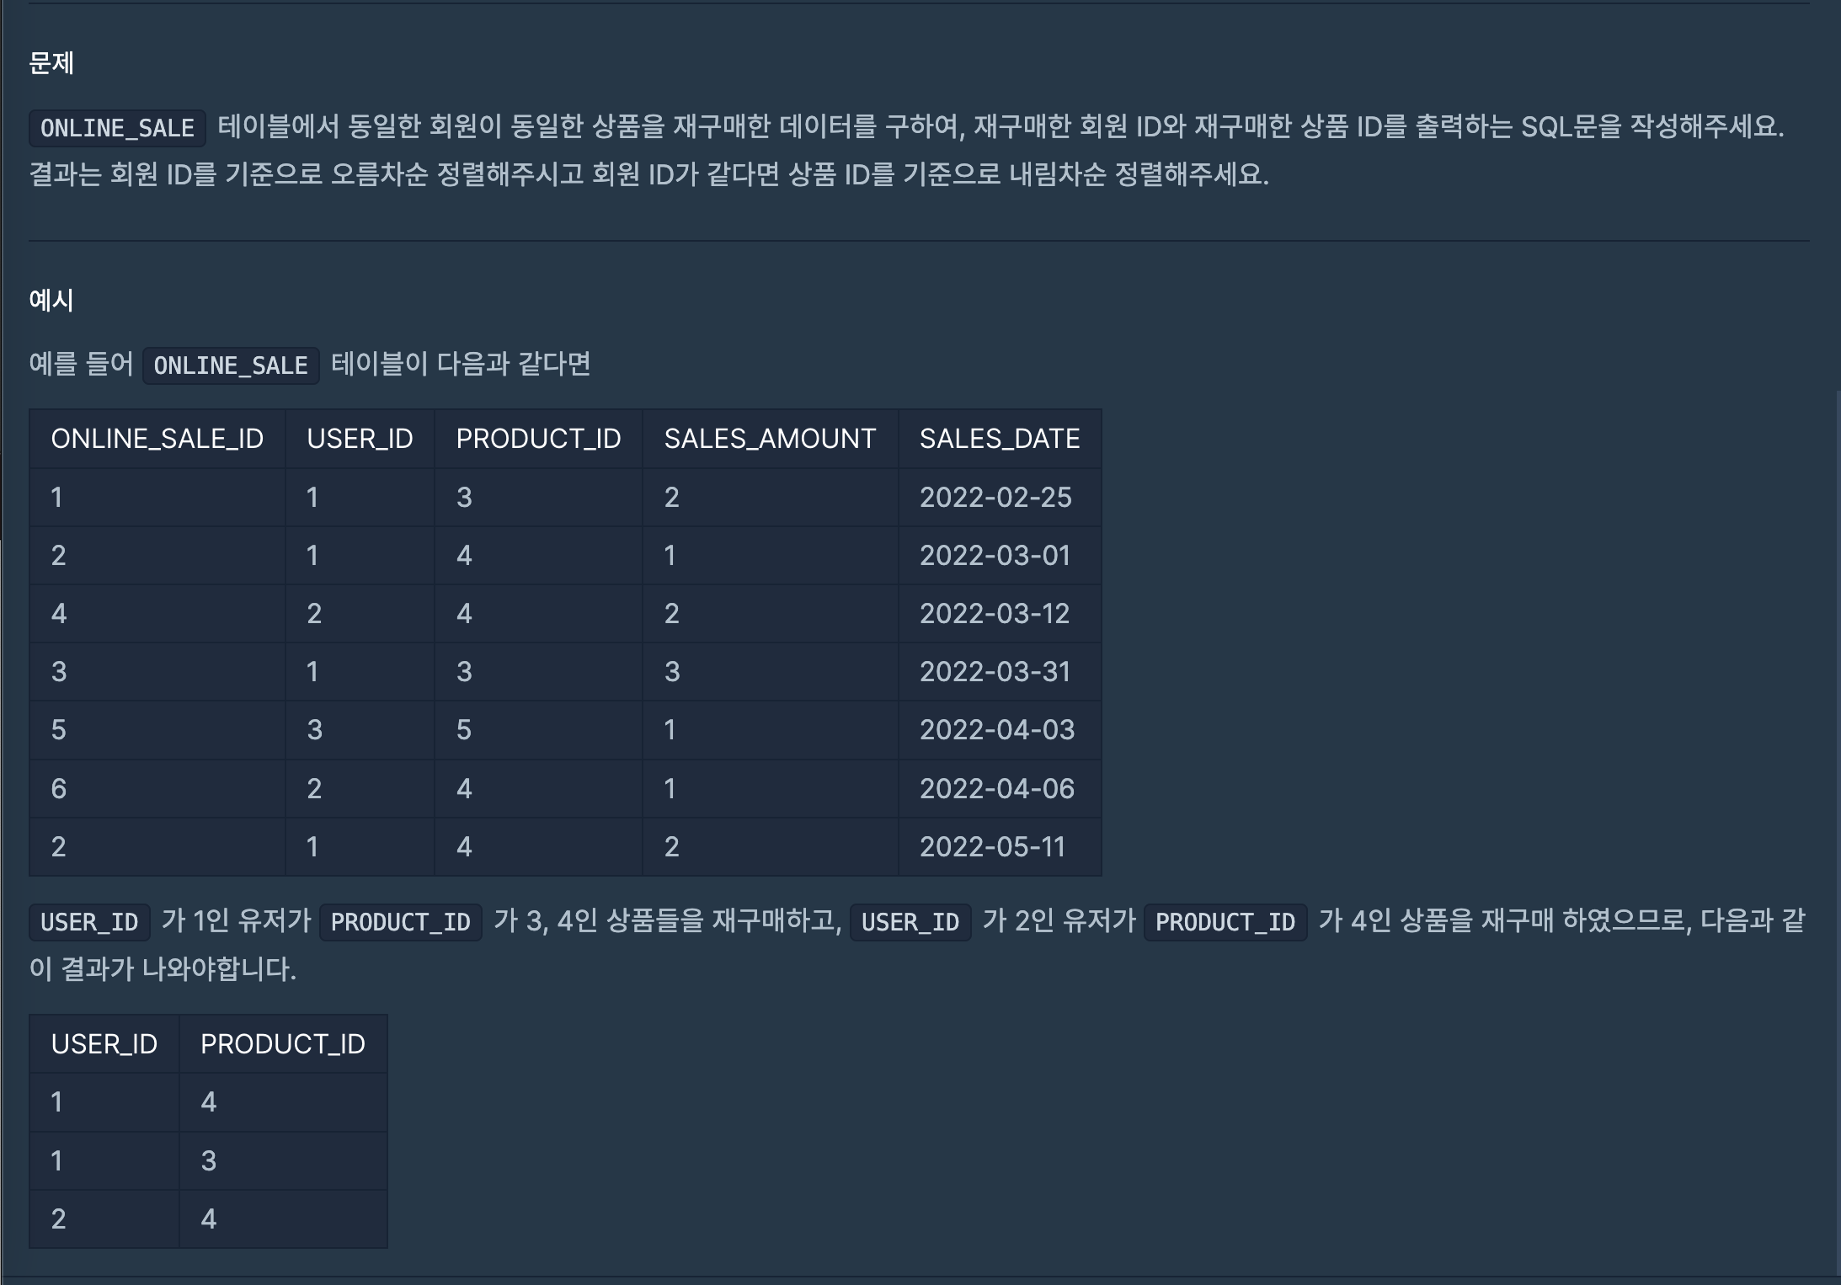Click the 예시 section heading
The height and width of the screenshot is (1285, 1841).
(51, 301)
